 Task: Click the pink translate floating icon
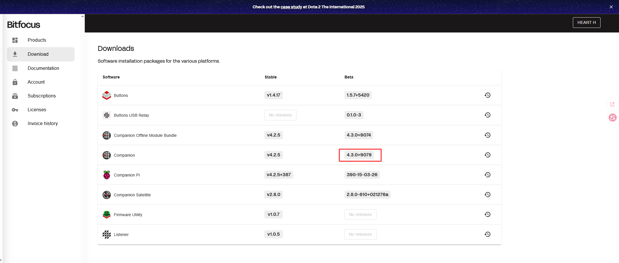tap(612, 118)
